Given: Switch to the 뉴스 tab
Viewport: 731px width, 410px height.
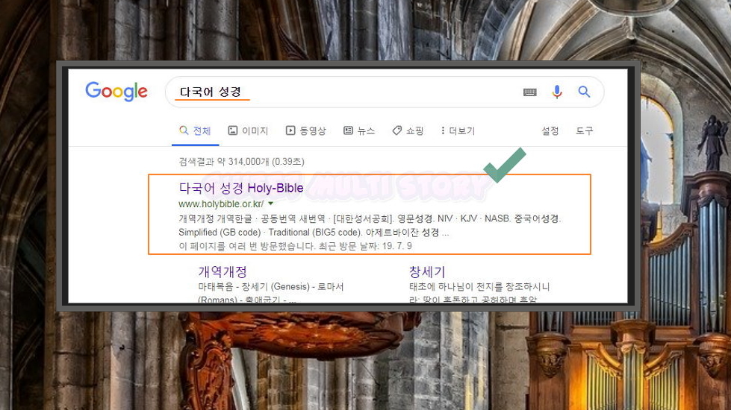Looking at the screenshot, I should tap(359, 130).
